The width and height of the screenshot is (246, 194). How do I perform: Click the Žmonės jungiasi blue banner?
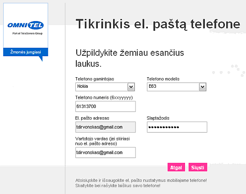(x=25, y=52)
